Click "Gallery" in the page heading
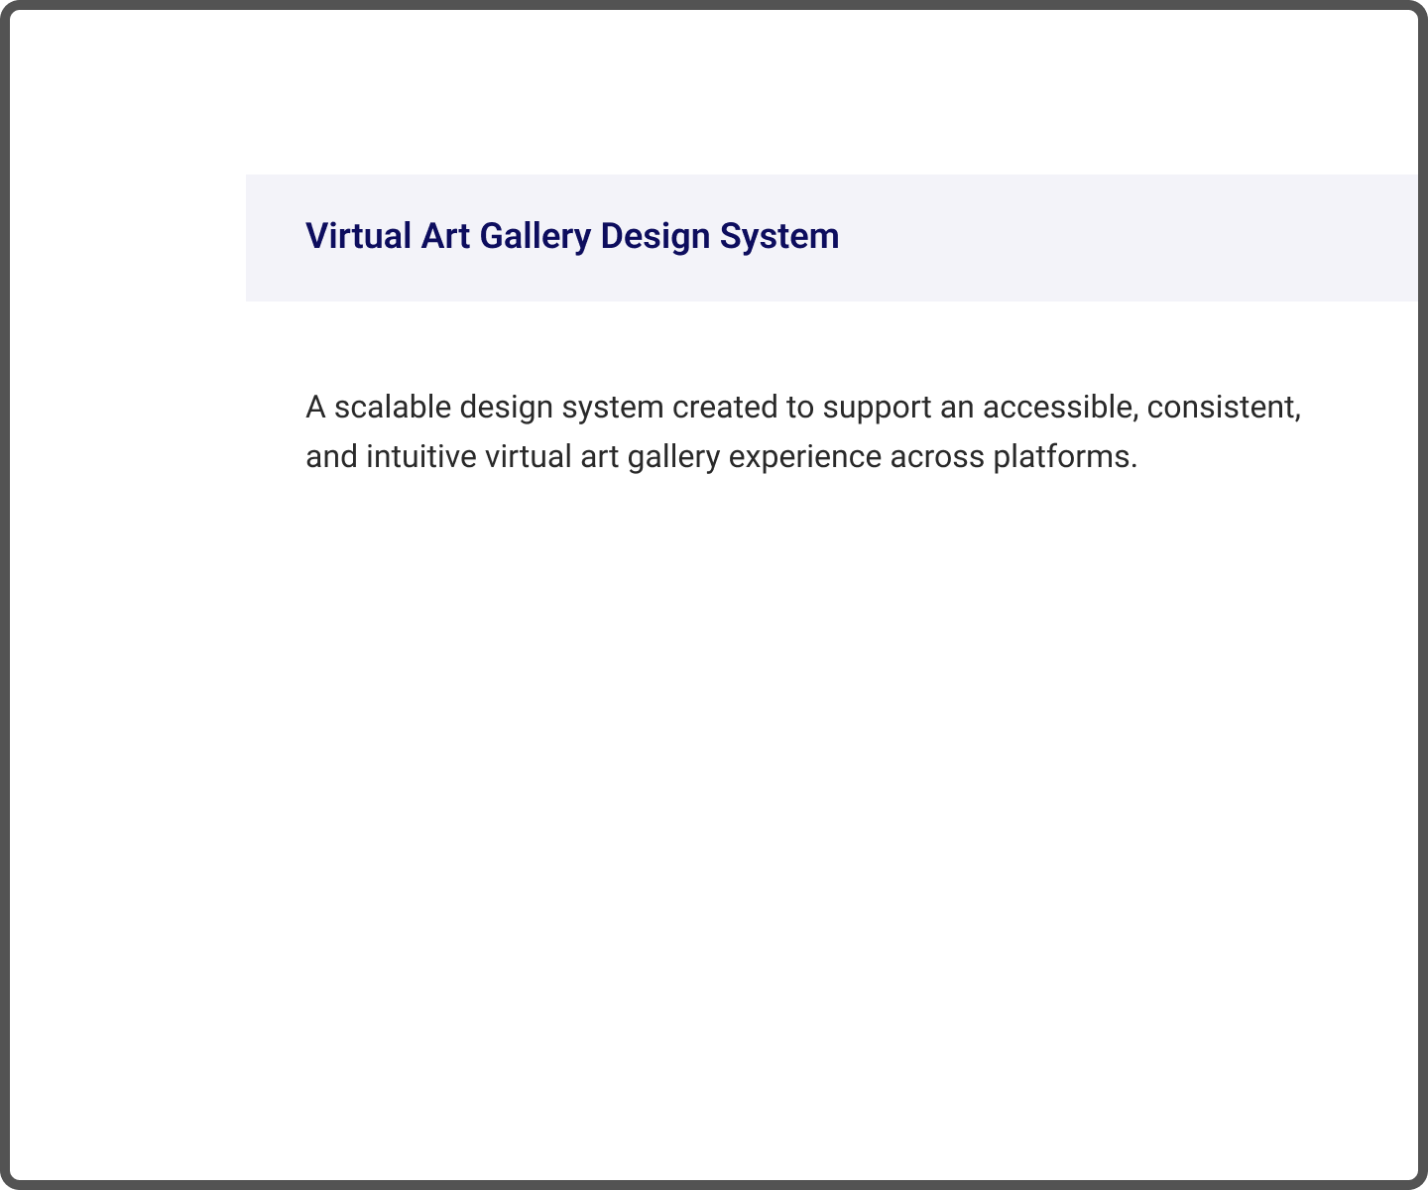This screenshot has width=1428, height=1190. coord(535,237)
